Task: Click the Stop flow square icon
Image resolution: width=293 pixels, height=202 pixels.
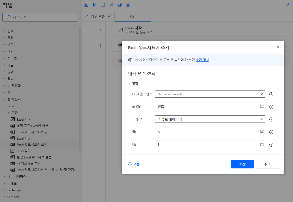Action: coord(103,5)
